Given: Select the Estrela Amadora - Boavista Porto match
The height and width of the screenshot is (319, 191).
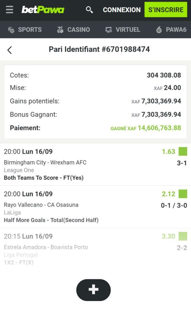Looking at the screenshot, I should (46, 247).
